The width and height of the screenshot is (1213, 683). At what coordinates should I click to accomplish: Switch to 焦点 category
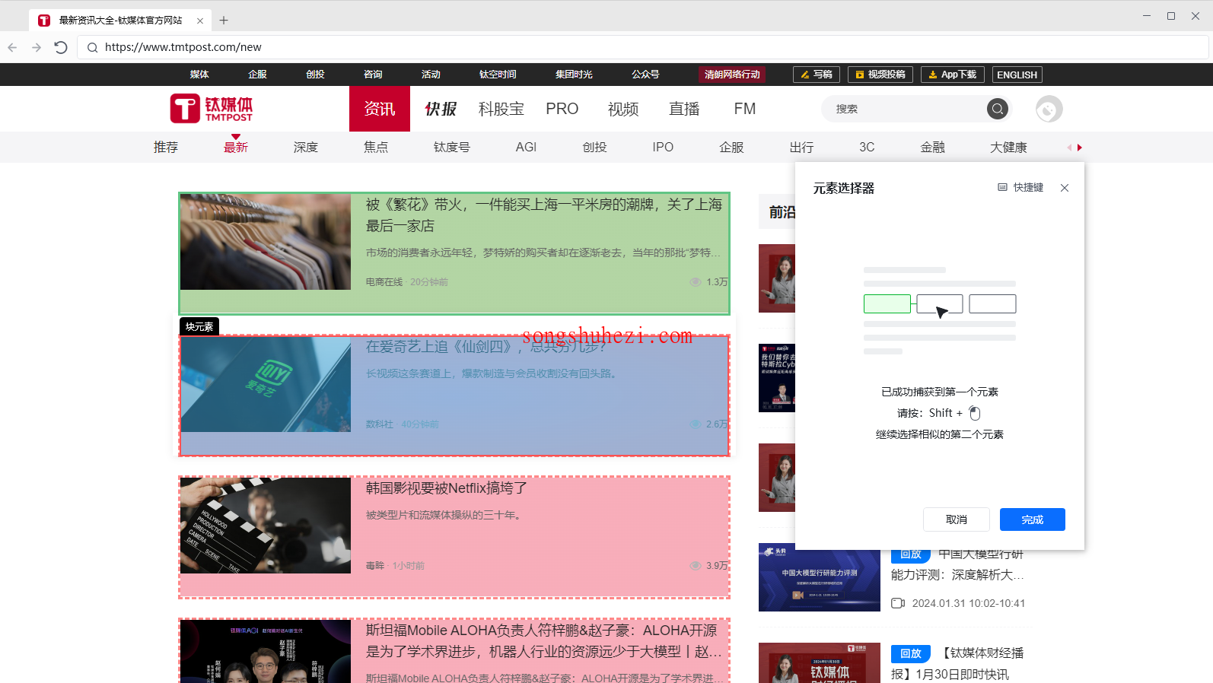(376, 148)
